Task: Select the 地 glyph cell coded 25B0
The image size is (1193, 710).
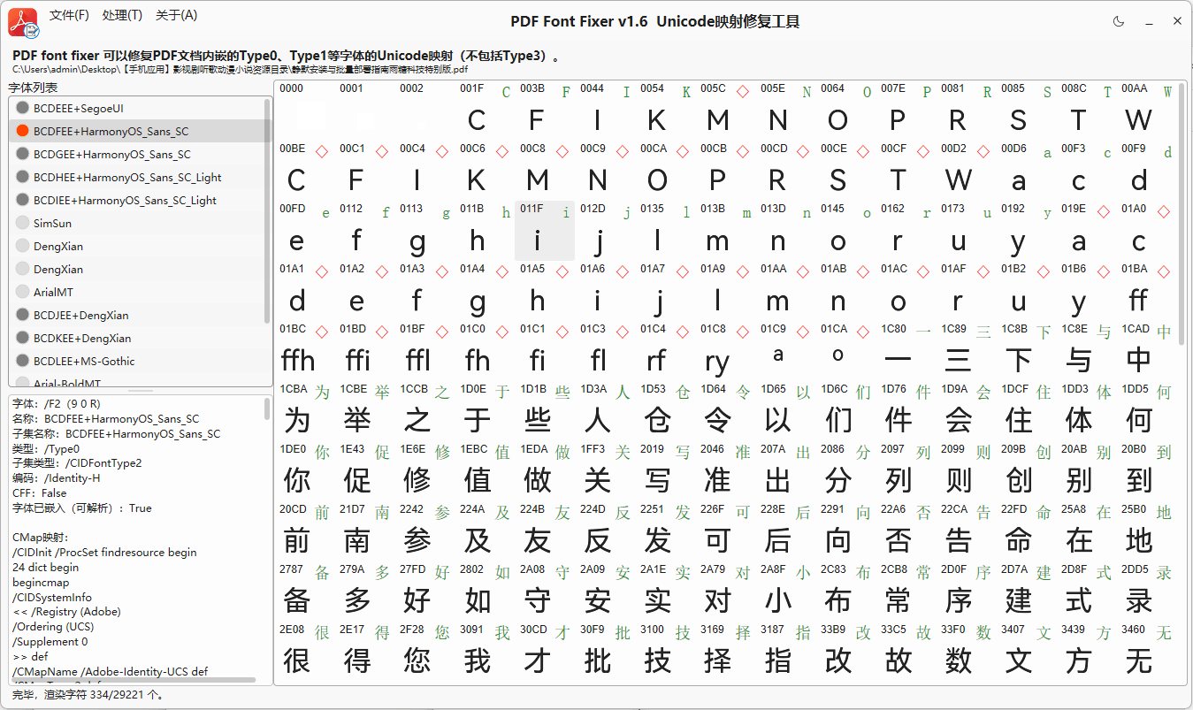Action: click(1146, 531)
